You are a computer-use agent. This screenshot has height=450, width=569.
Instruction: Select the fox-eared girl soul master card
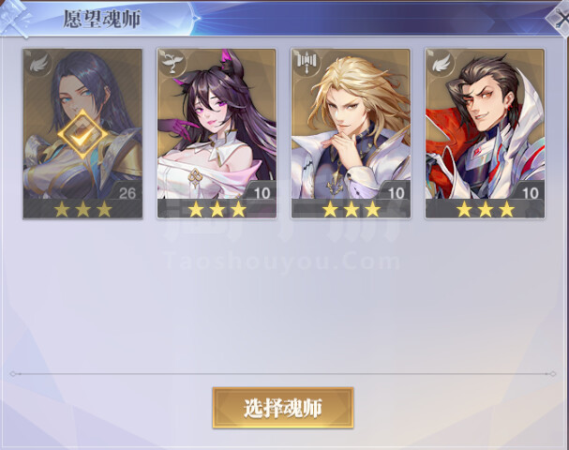coord(217,134)
